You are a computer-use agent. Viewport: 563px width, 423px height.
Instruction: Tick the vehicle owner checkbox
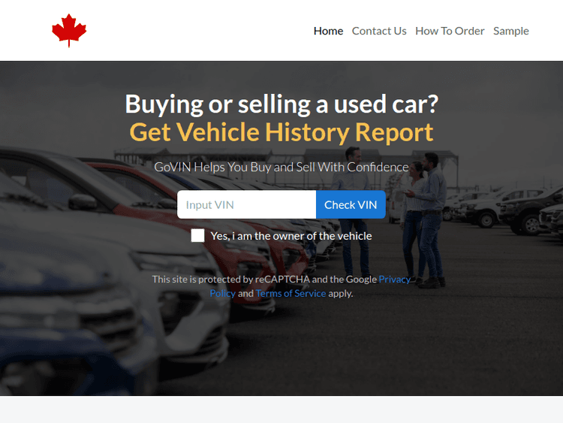pyautogui.click(x=197, y=236)
